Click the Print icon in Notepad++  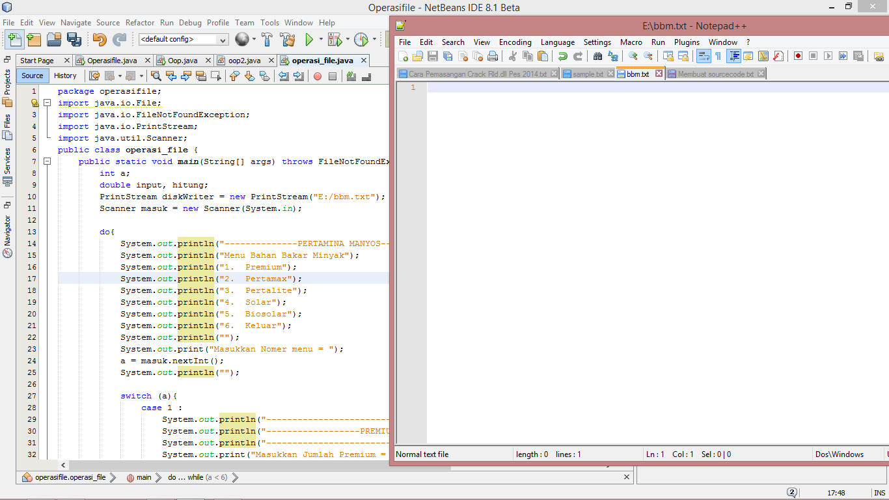tap(493, 56)
